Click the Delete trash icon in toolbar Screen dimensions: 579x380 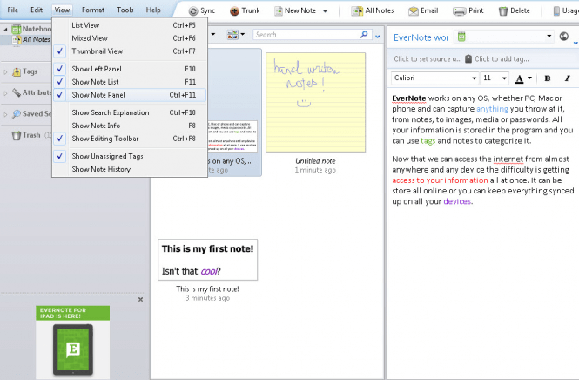(x=503, y=11)
